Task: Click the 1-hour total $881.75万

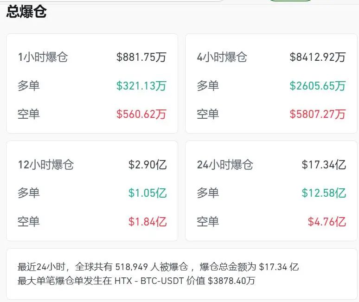Action: (x=141, y=57)
